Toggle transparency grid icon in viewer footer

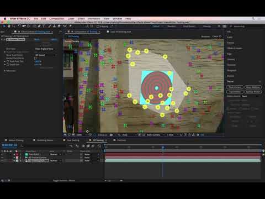144,135
